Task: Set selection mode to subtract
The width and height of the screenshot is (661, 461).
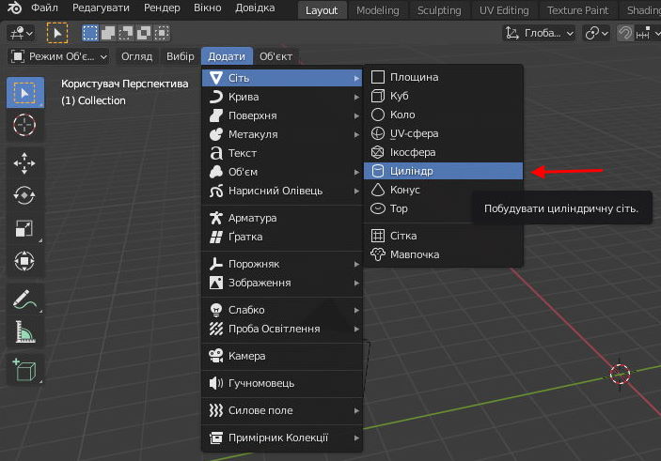Action: 126,33
